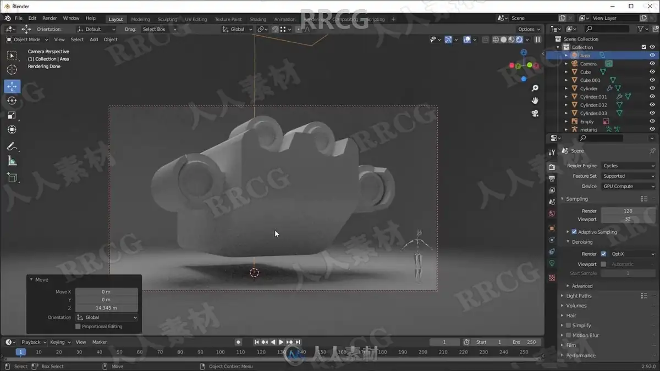Click the Z axis on navigation gizmo
Viewport: 660px width, 371px height.
(x=524, y=53)
